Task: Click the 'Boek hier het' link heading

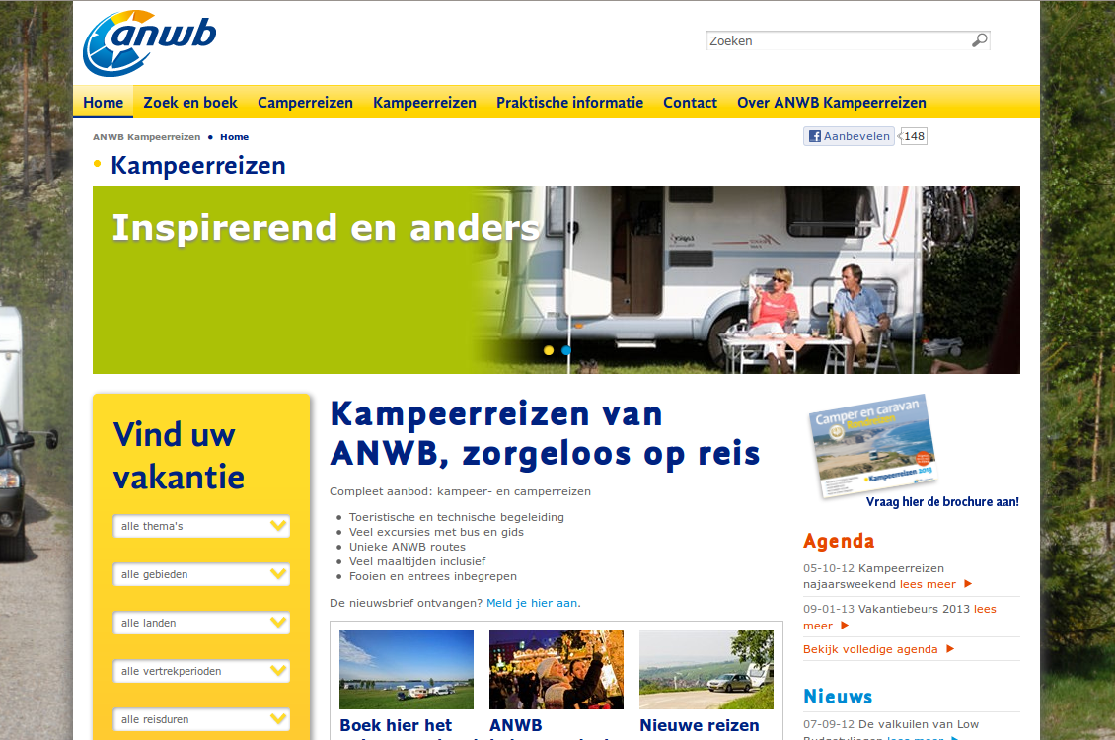Action: (396, 726)
